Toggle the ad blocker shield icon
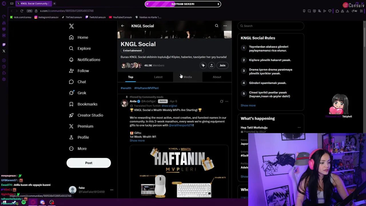Image resolution: width=366 pixels, height=206 pixels. point(314,11)
